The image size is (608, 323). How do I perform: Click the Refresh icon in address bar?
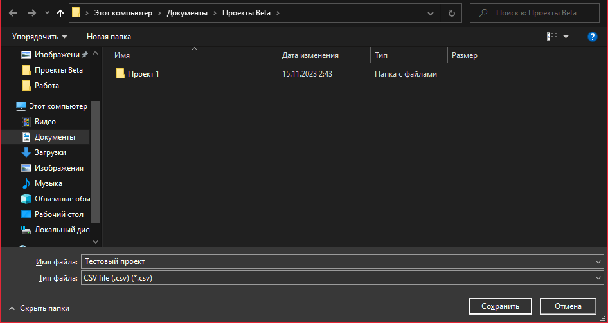451,13
